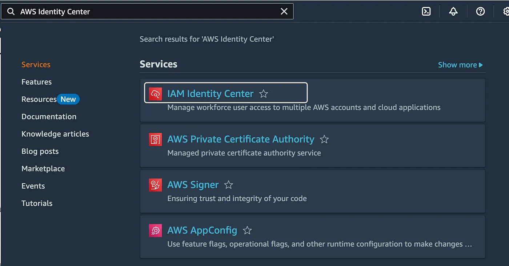509x266 pixels.
Task: Click "Search results for 'AWS Identity Center'" text
Action: [x=207, y=39]
